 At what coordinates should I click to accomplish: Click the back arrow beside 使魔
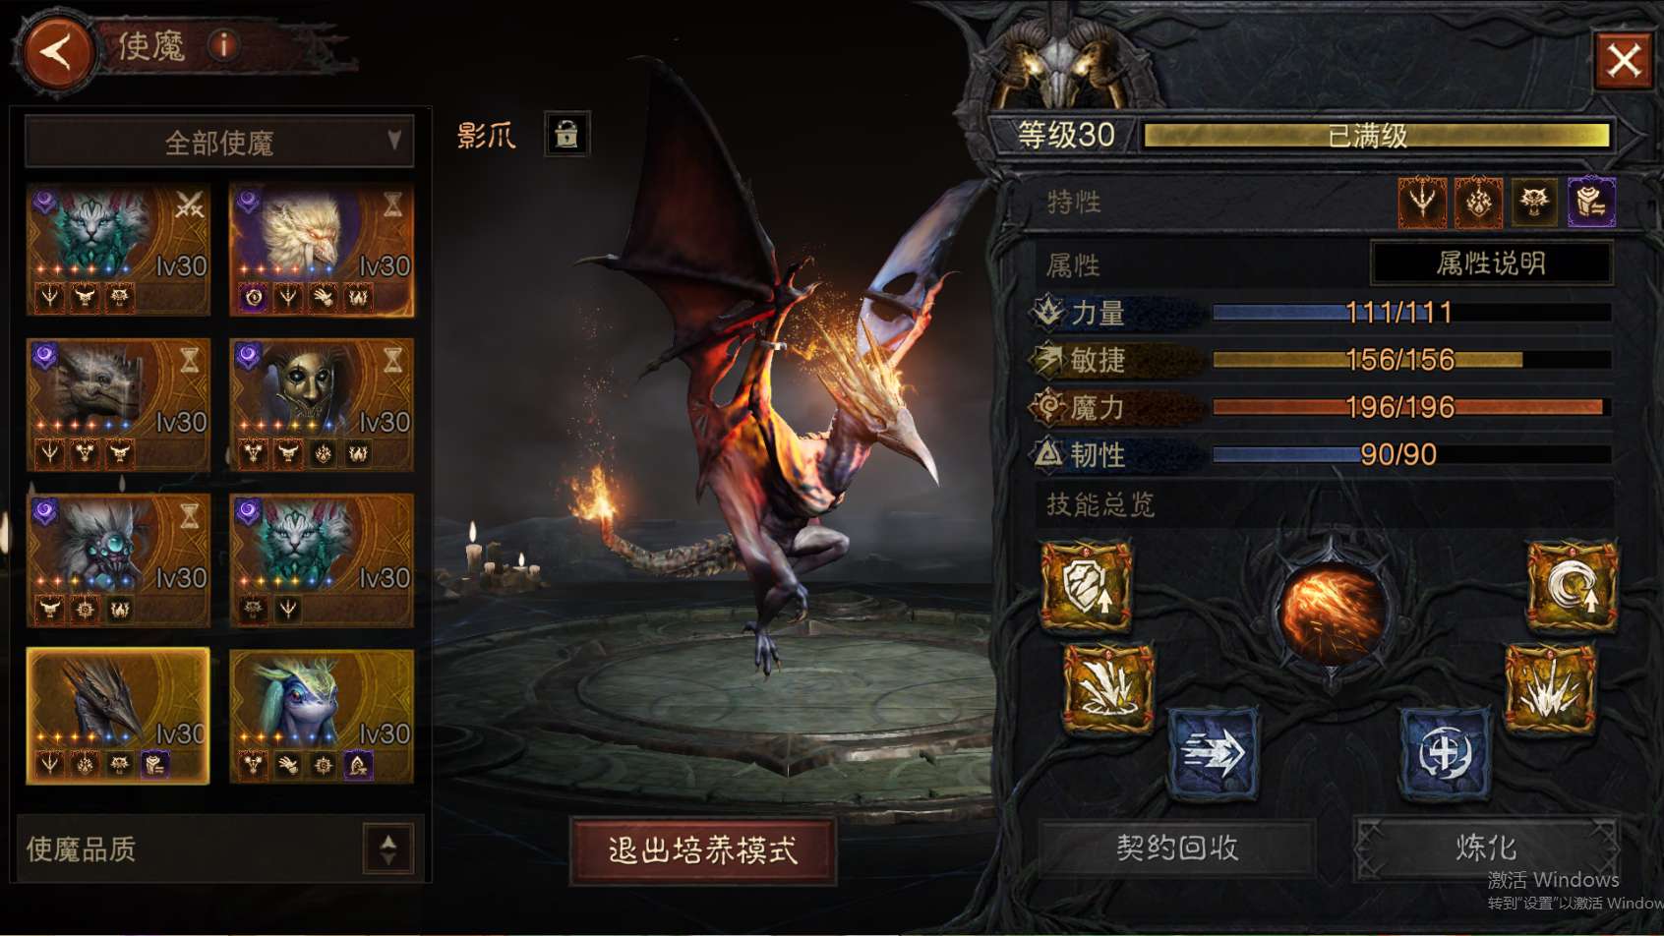[56, 51]
